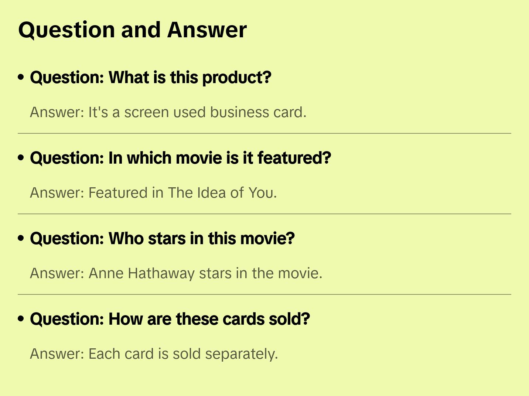529x396 pixels.
Task: Click the answer about who stars in the movie
Action: [176, 273]
